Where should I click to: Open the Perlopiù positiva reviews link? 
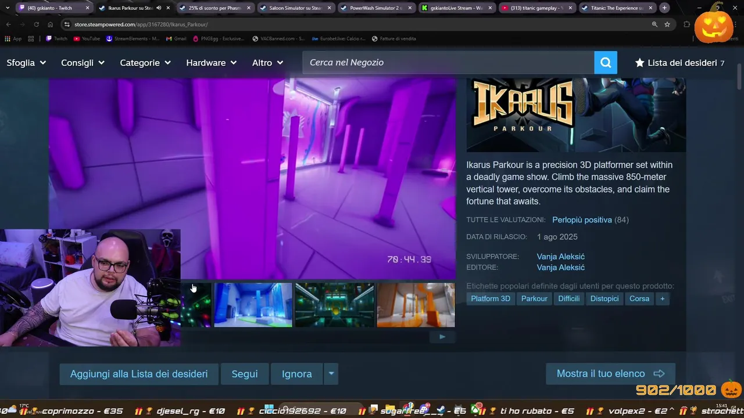point(582,220)
